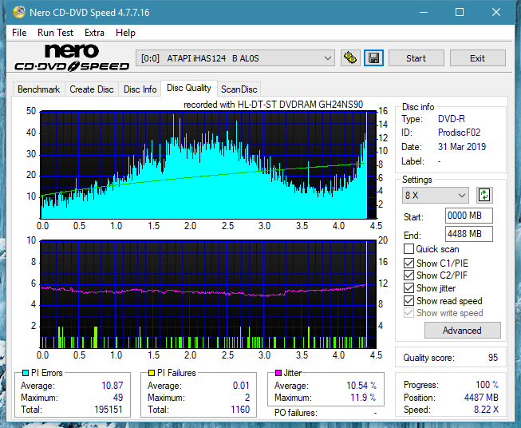Toggle Show C1/PIE checkbox
This screenshot has height=428, width=521.
tap(409, 263)
